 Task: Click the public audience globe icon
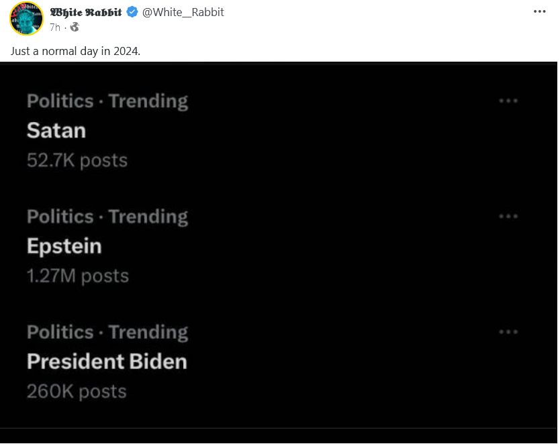pyautogui.click(x=74, y=27)
